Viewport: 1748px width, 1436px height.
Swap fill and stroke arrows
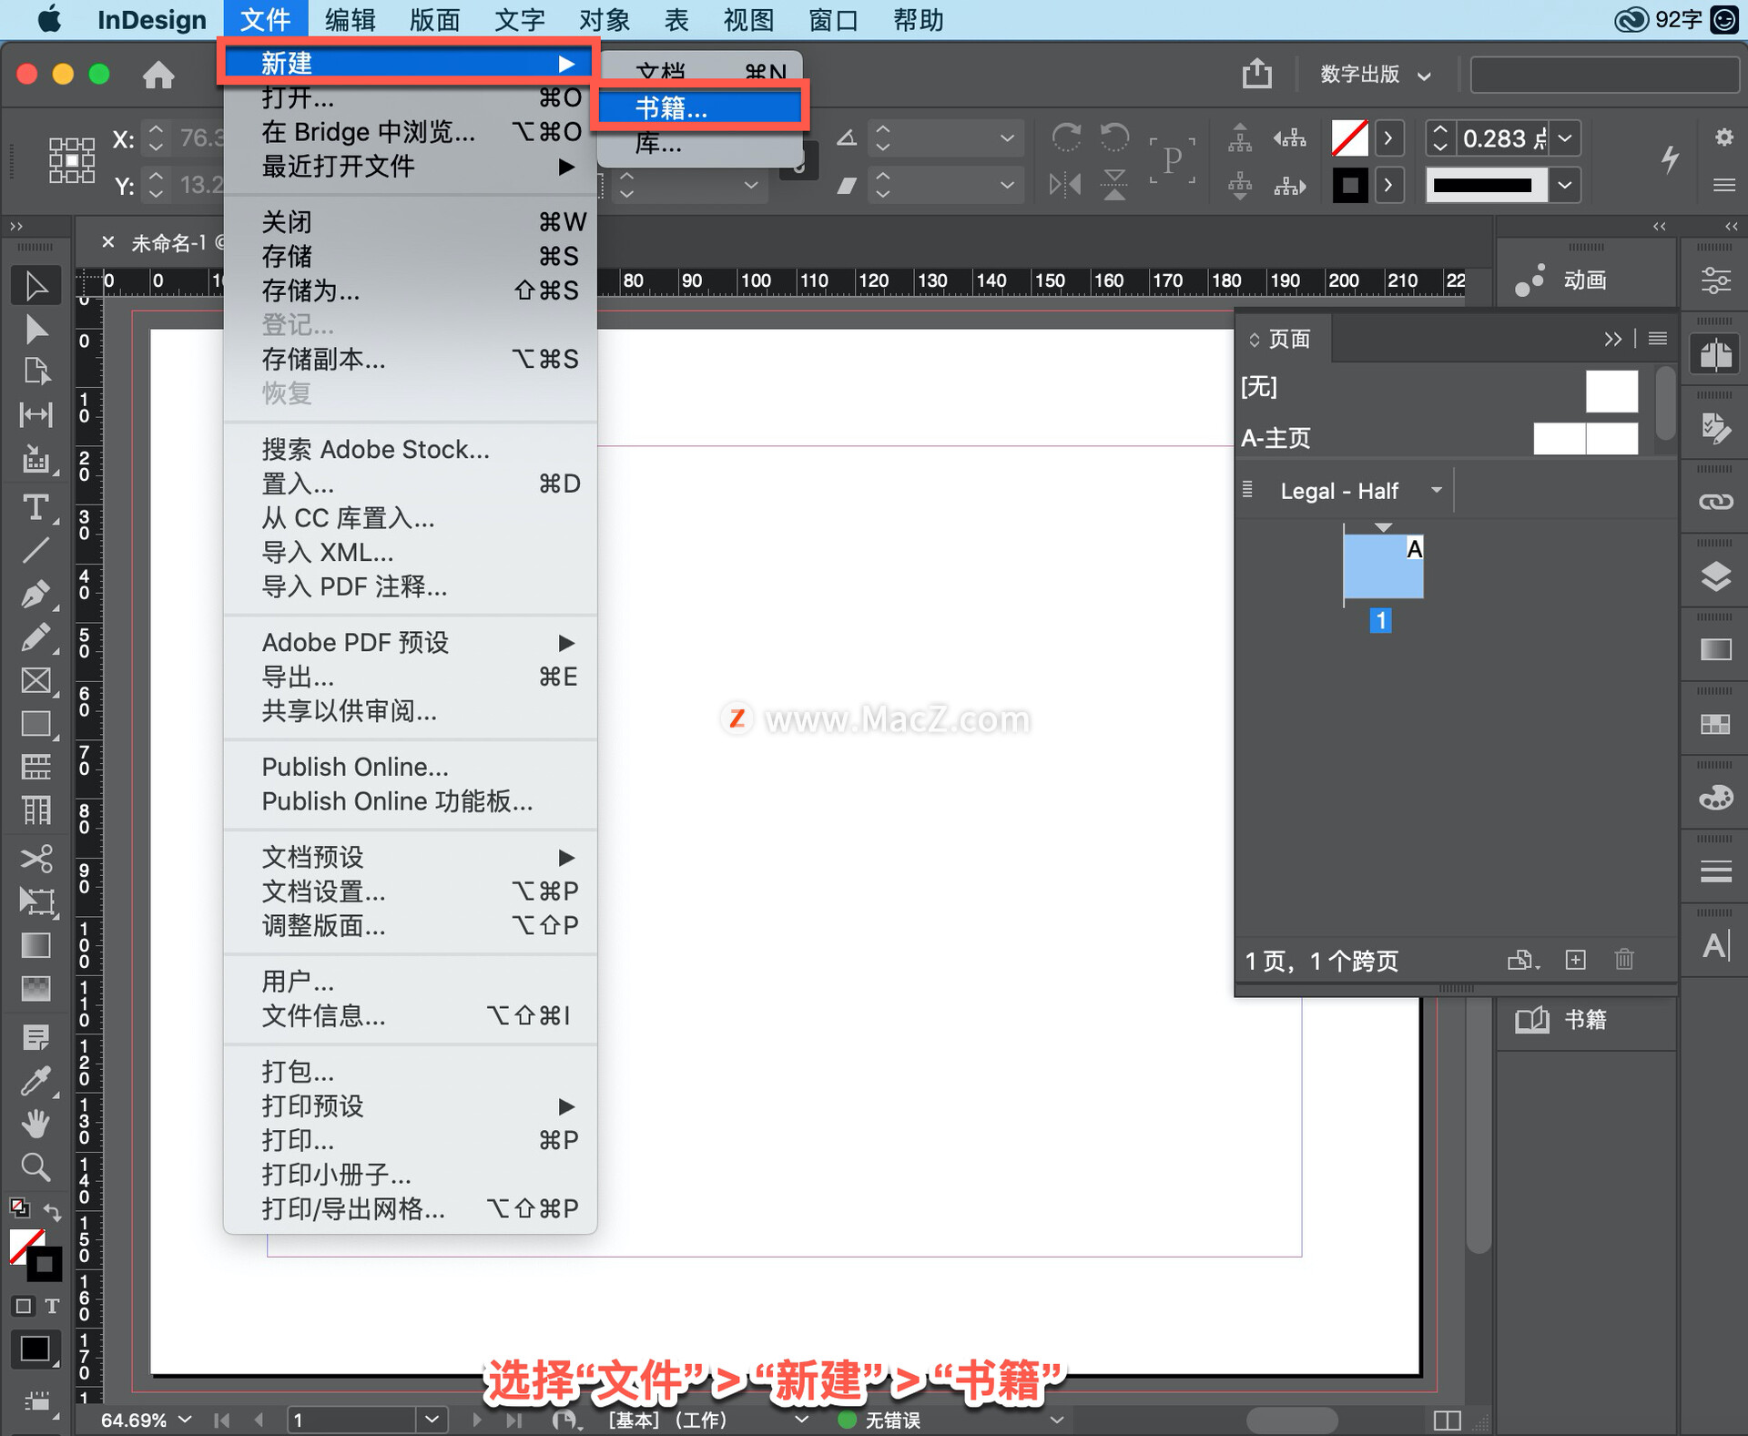tap(53, 1212)
